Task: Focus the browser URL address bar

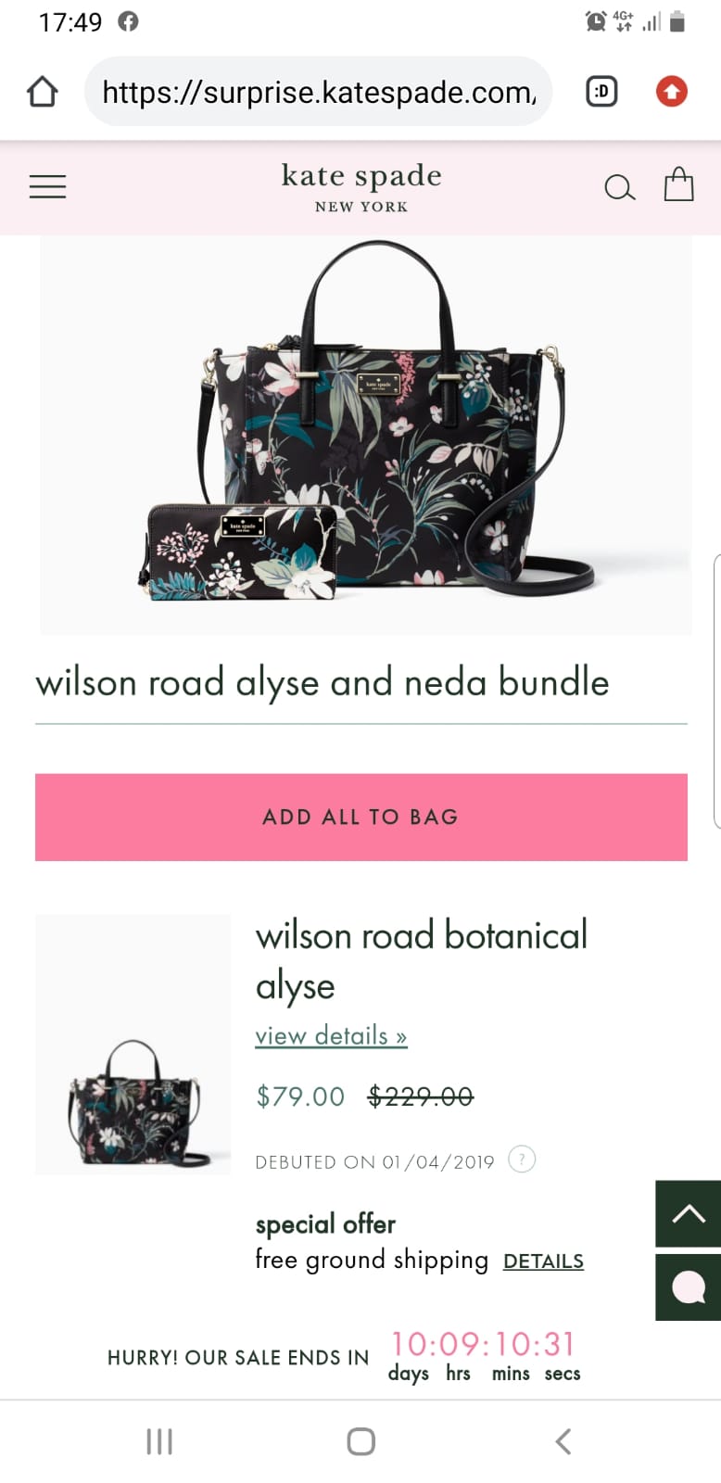Action: tap(318, 91)
